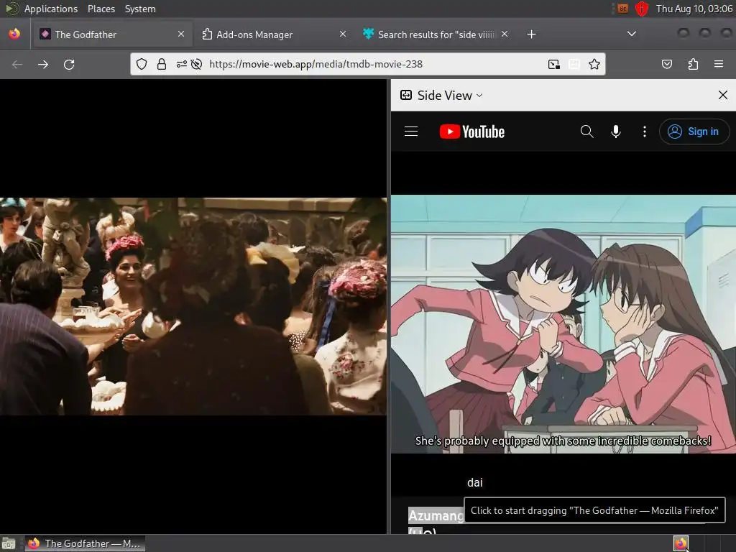The height and width of the screenshot is (552, 736).
Task: Go back to the previous page
Action: point(17,64)
